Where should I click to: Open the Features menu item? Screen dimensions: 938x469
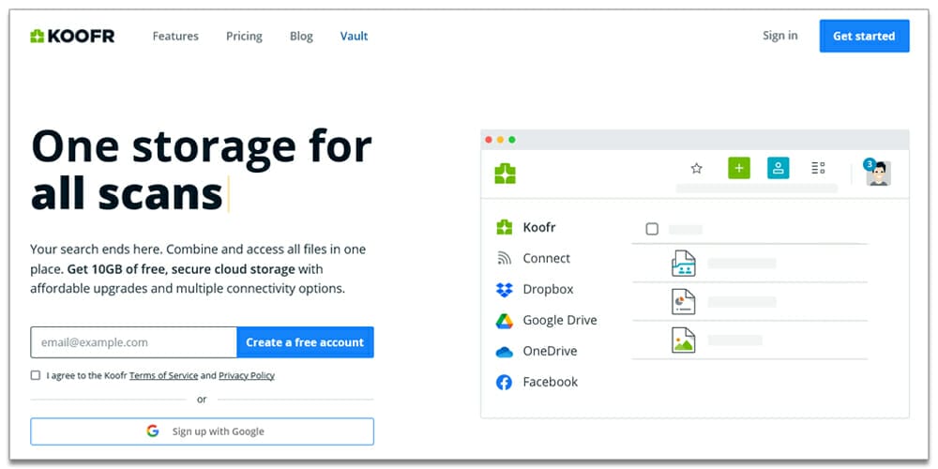175,36
